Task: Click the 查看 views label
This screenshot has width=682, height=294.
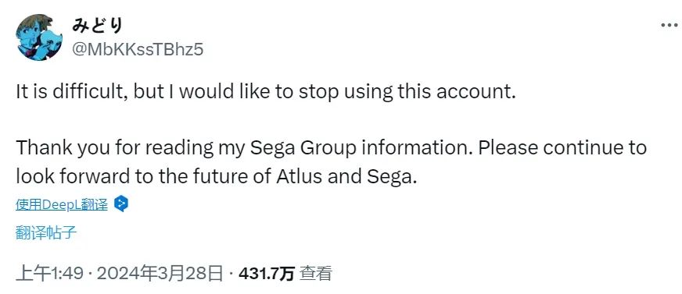Action: 316,274
